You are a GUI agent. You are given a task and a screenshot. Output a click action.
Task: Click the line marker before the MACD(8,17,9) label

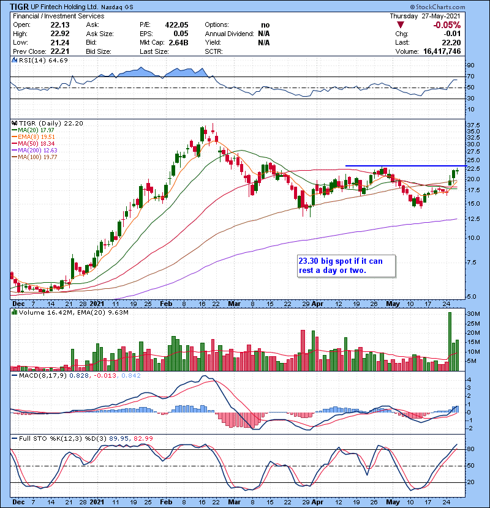pyautogui.click(x=14, y=376)
